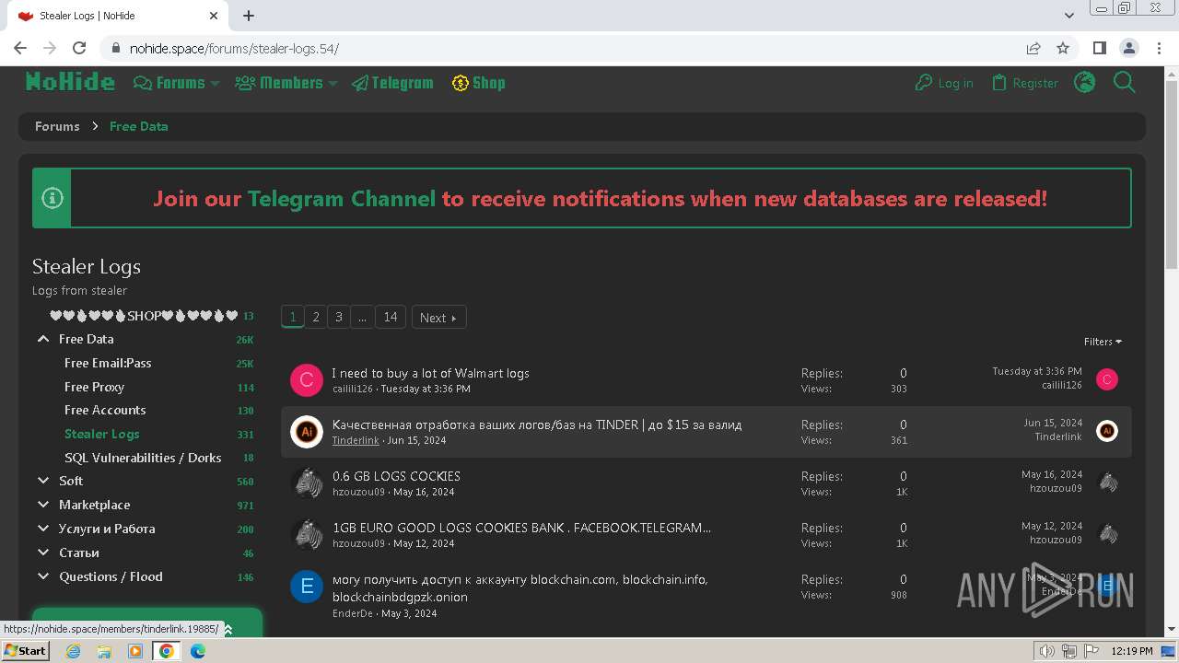Select the Stealer Logs | NoHide browser tab

click(x=118, y=17)
